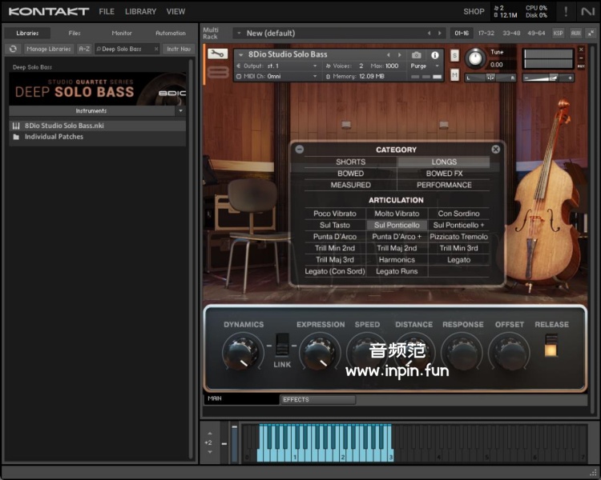Click the camera snapshot icon
This screenshot has width=601, height=480.
(416, 55)
